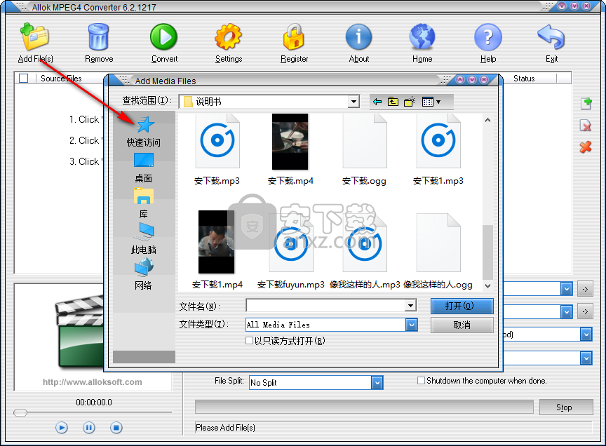The height and width of the screenshot is (446, 606).
Task: Open Help question mark icon
Action: point(487,37)
